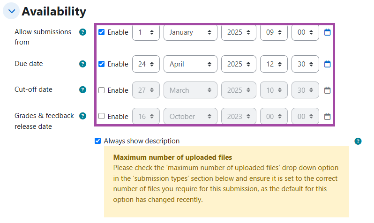Open calendar picker for Grades release date

point(327,116)
